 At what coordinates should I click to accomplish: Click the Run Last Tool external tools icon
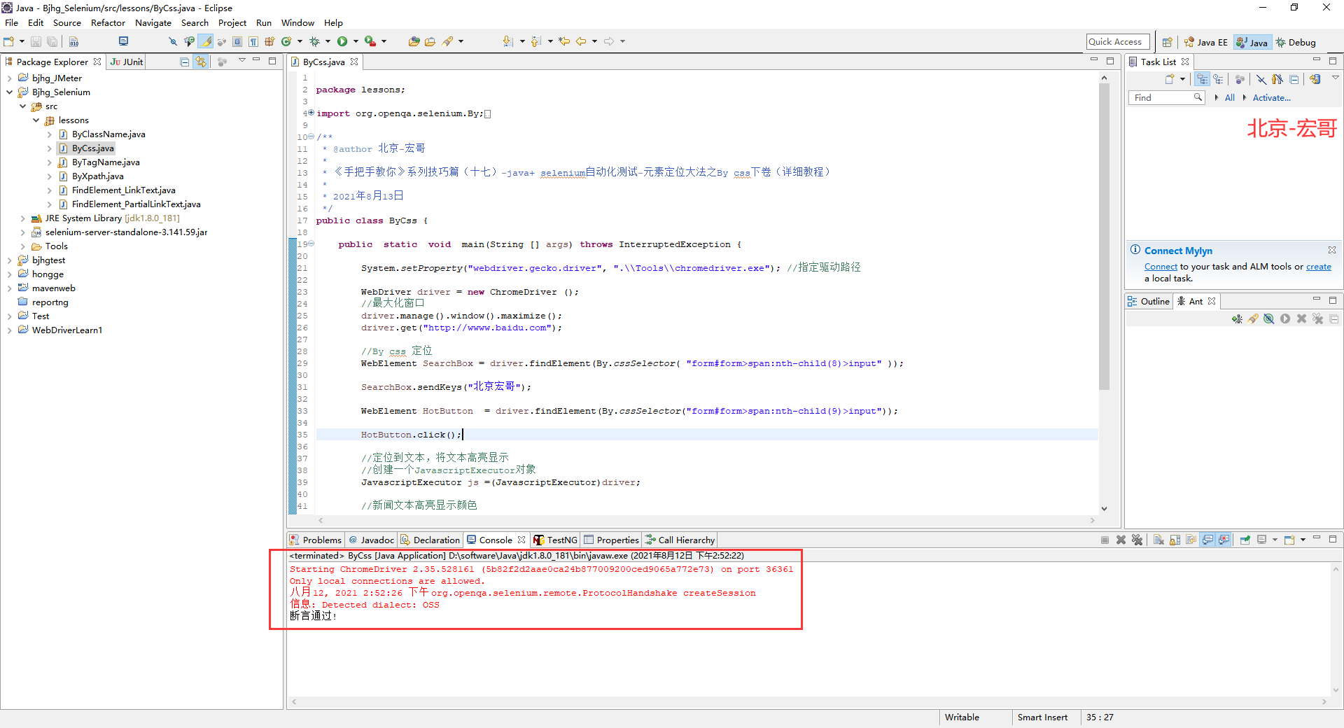pos(370,41)
